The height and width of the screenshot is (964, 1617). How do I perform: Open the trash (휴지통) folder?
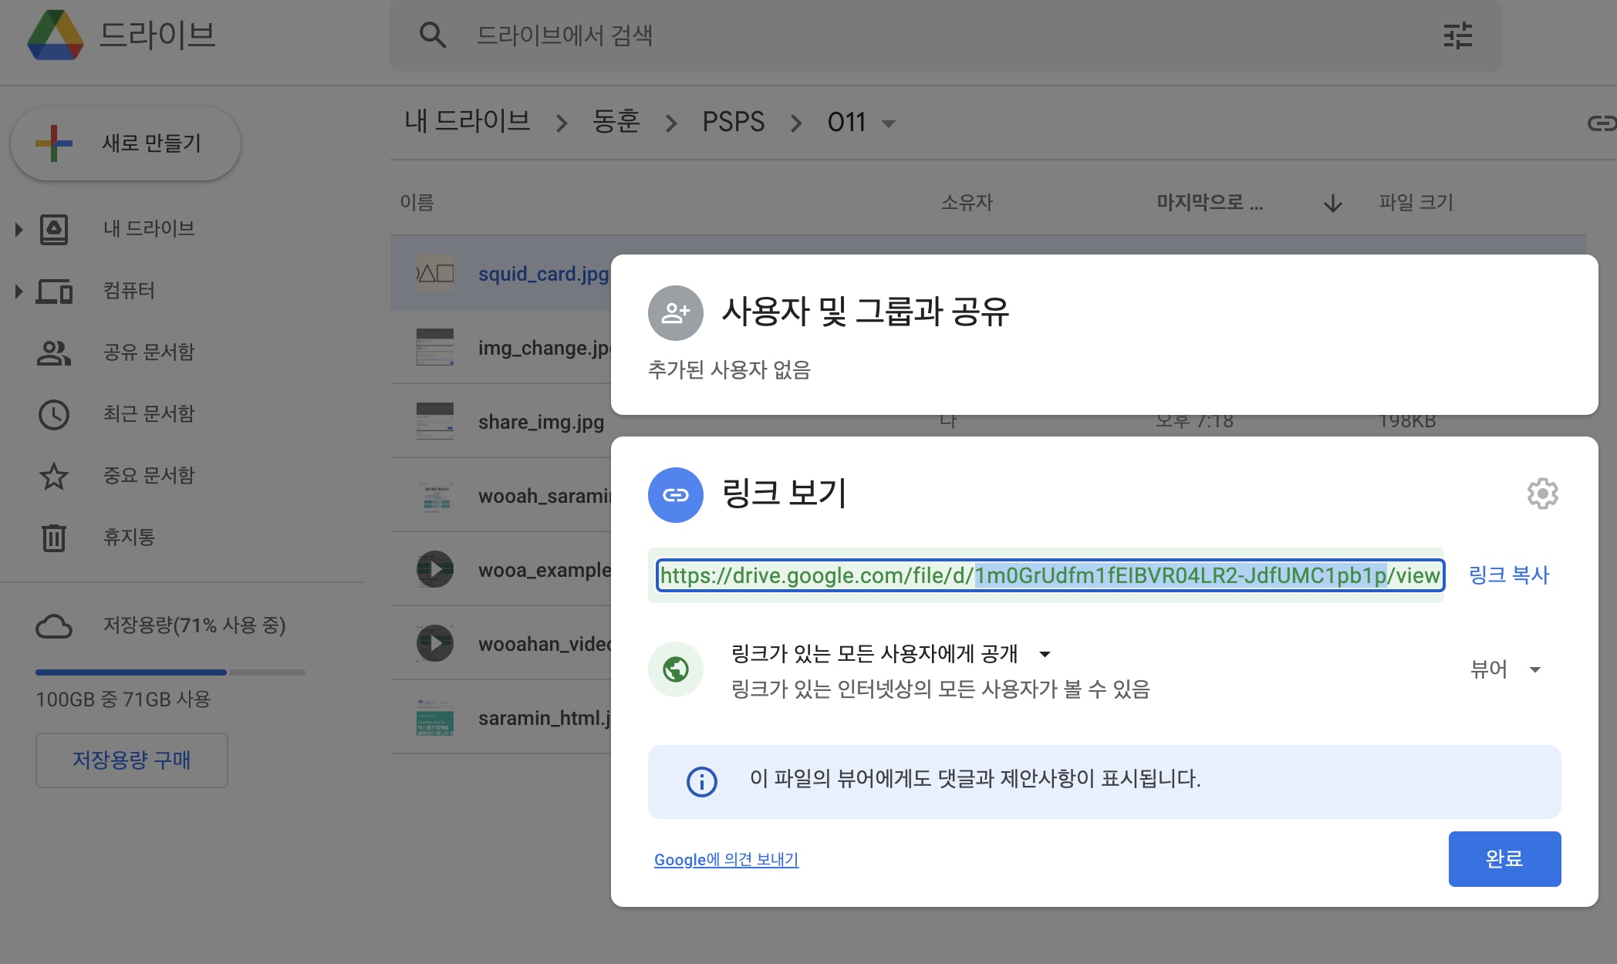[128, 537]
